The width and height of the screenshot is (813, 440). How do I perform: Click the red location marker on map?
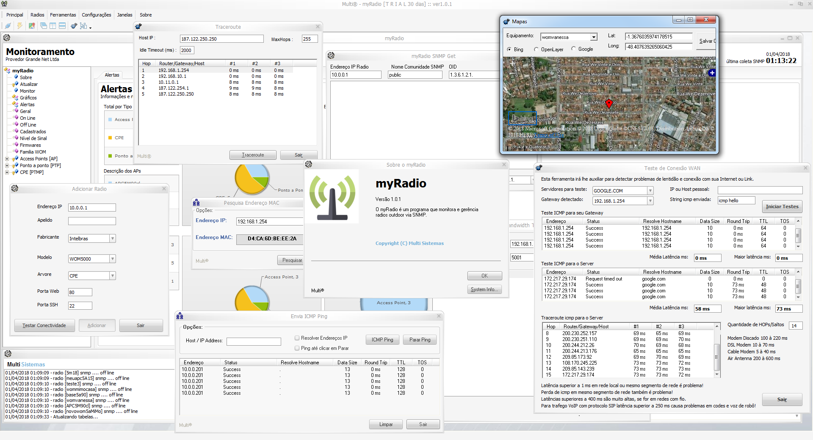609,103
